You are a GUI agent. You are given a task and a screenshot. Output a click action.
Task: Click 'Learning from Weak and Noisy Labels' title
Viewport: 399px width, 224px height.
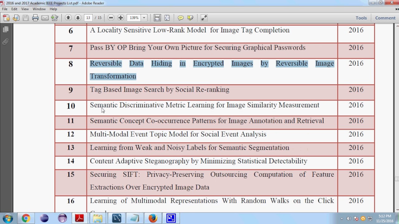click(x=190, y=147)
